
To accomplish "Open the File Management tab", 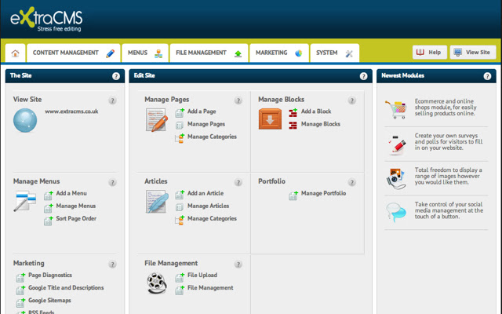I will [x=209, y=53].
